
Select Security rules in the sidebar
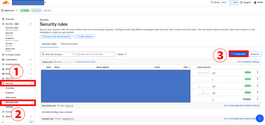pyautogui.click(x=12, y=102)
